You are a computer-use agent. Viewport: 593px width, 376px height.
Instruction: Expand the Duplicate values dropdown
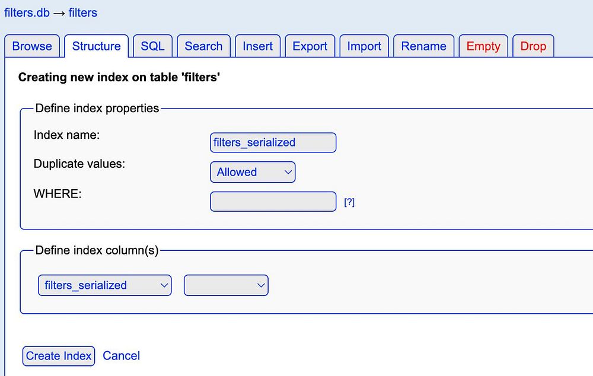253,172
